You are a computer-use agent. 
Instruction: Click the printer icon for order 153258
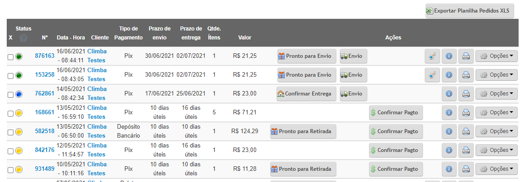pos(466,75)
